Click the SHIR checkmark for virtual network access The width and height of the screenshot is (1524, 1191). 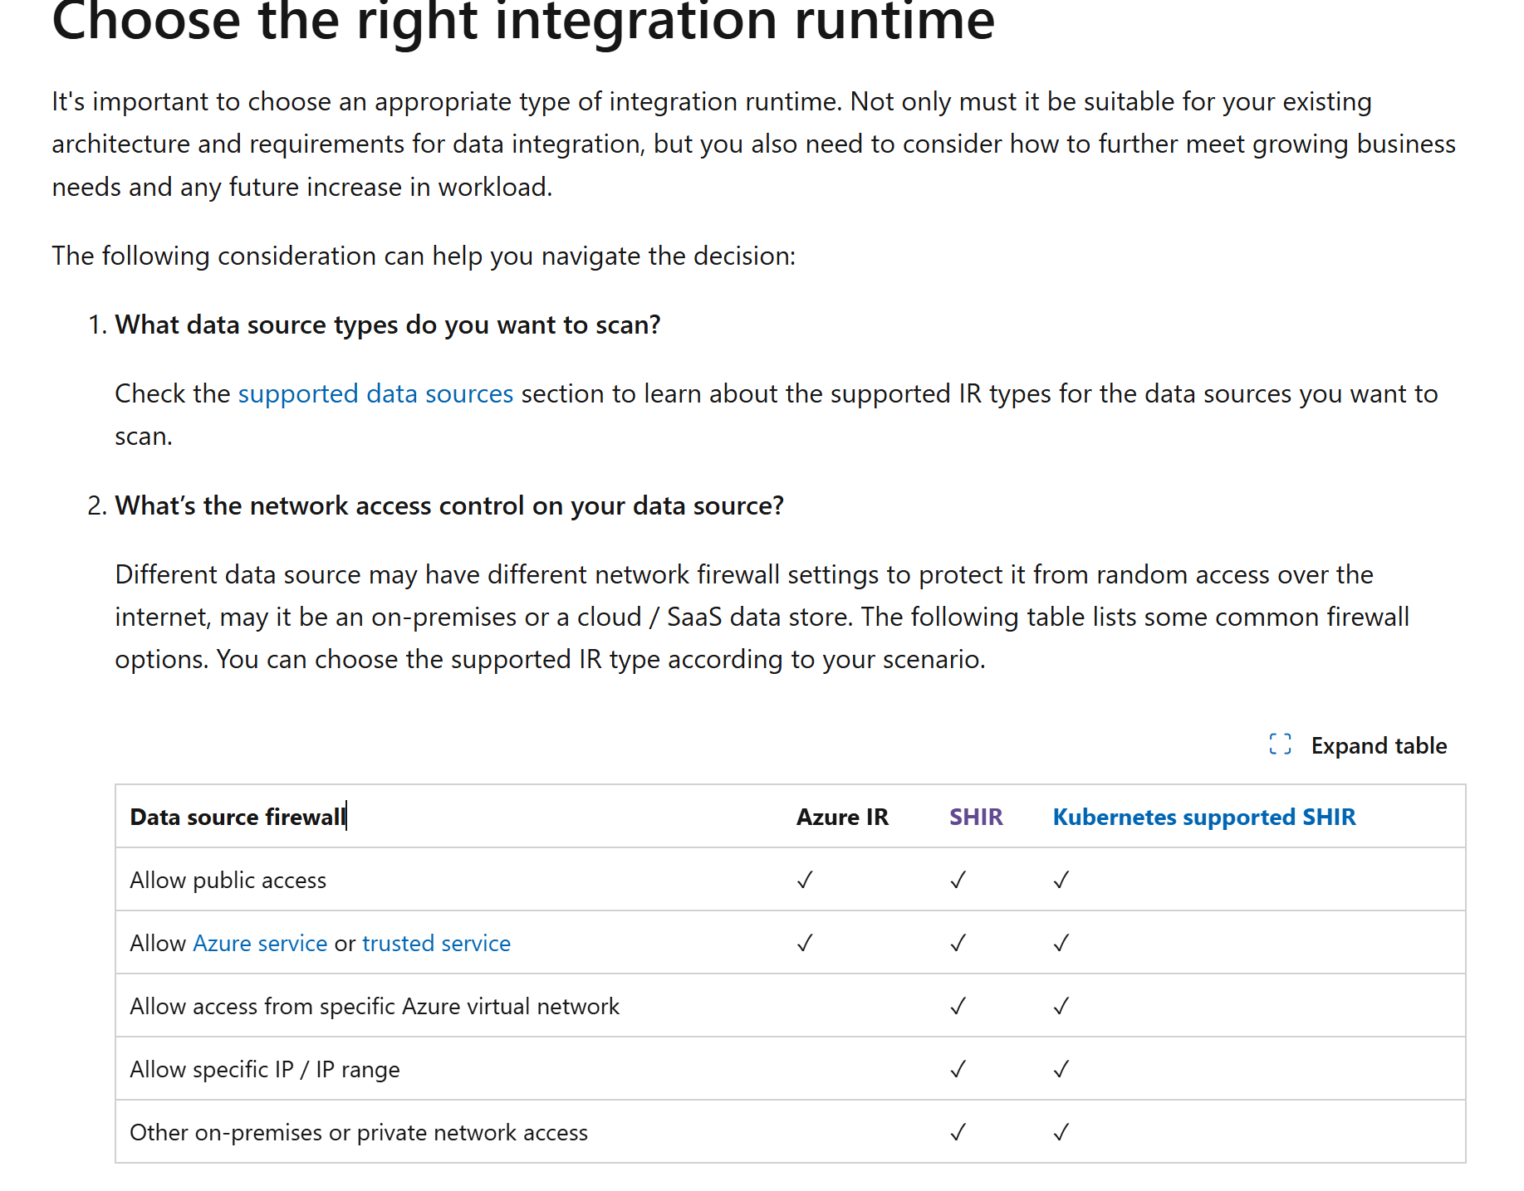pyautogui.click(x=958, y=1006)
